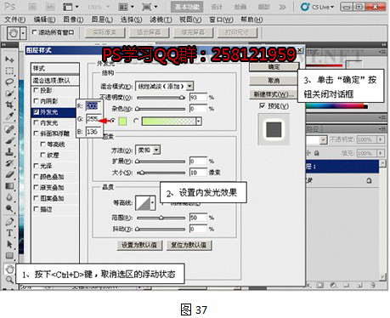
Task: Open the 编辑(E) menu
Action: [x=44, y=20]
